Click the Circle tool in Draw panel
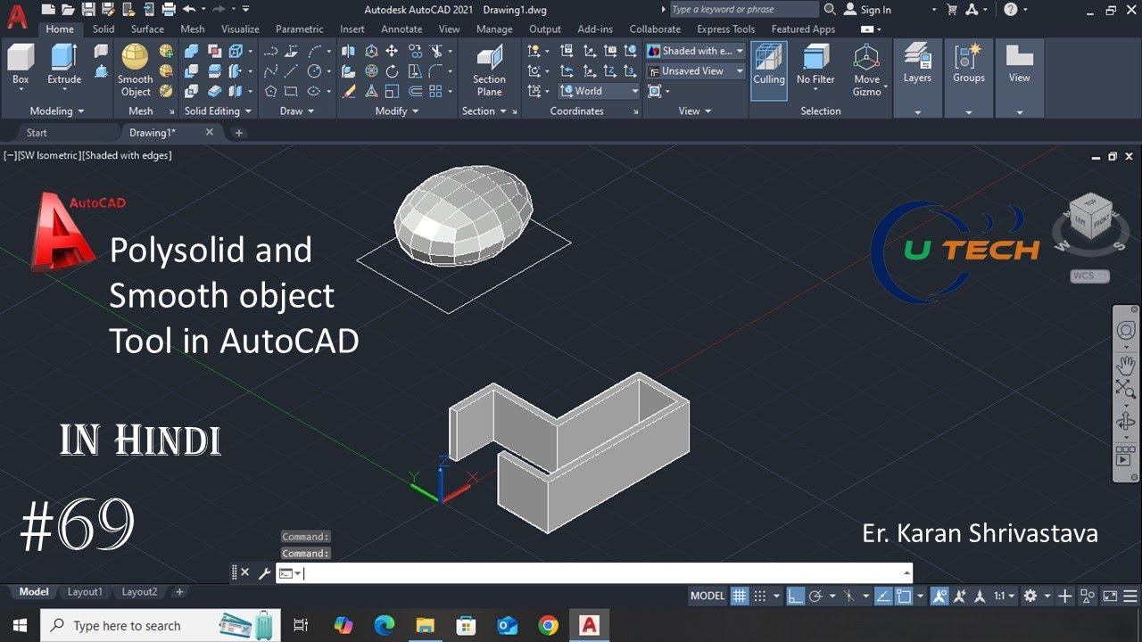This screenshot has width=1142, height=642. click(x=314, y=70)
